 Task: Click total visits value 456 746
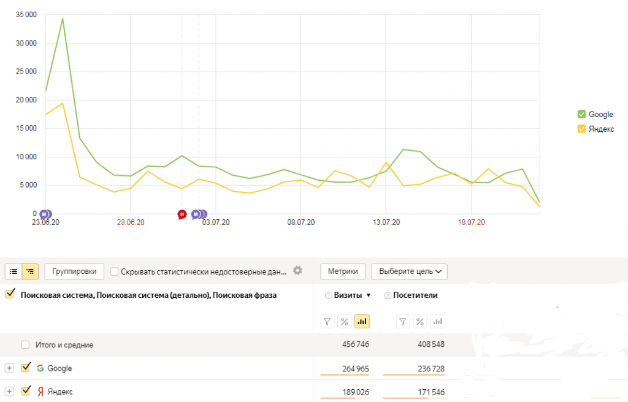356,344
